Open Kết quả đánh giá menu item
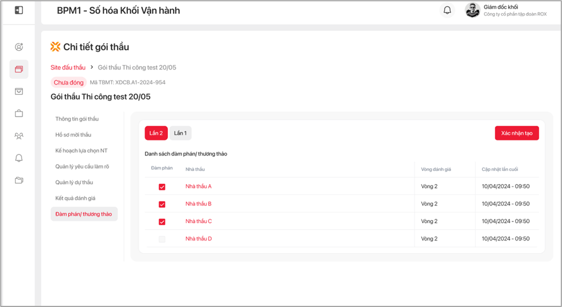The image size is (562, 307). [75, 198]
